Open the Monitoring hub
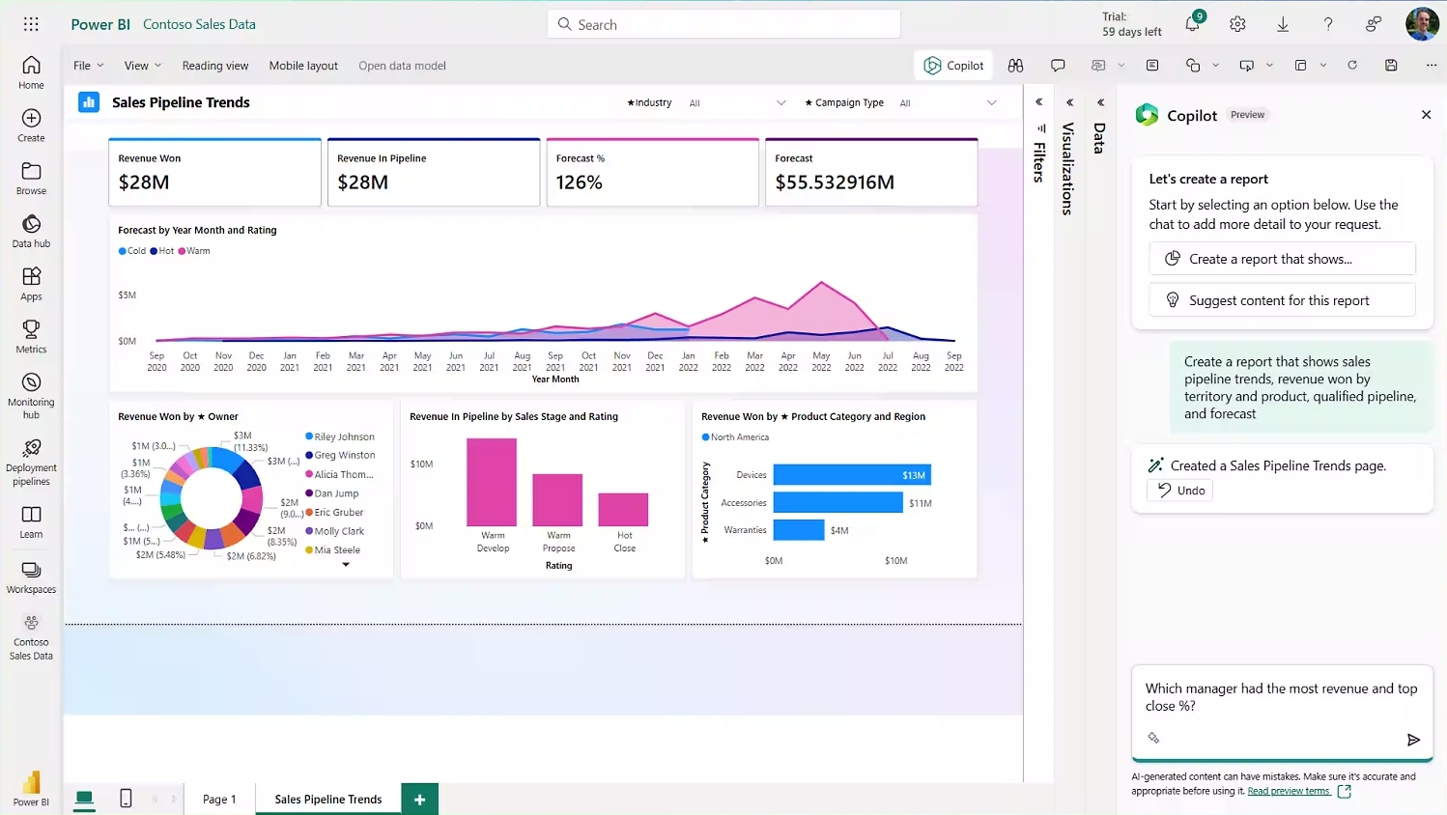Viewport: 1447px width, 815px height. pos(31,396)
